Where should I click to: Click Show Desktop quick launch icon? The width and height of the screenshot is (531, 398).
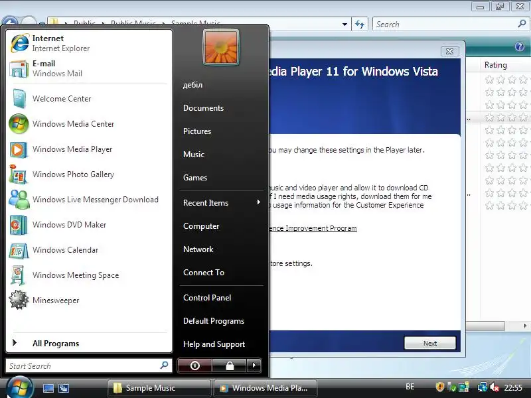click(x=48, y=388)
